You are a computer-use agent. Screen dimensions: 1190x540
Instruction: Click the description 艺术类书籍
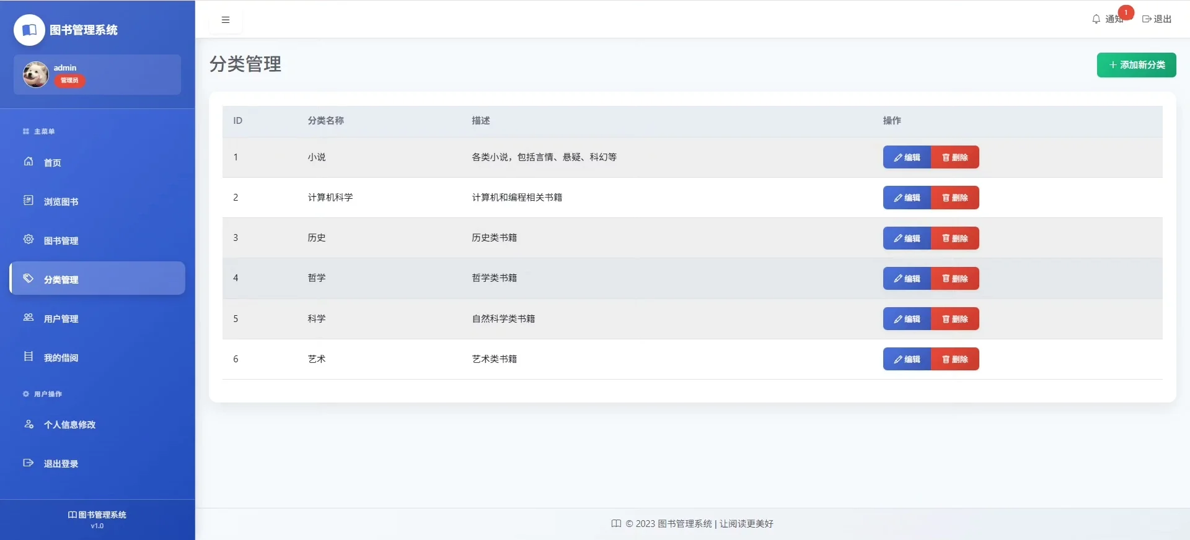[x=495, y=359]
